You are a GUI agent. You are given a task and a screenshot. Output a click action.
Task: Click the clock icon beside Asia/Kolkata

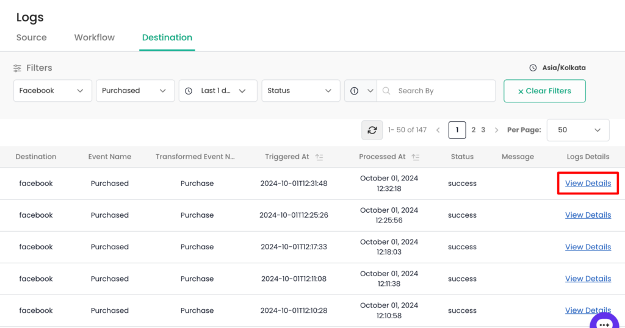coord(533,68)
